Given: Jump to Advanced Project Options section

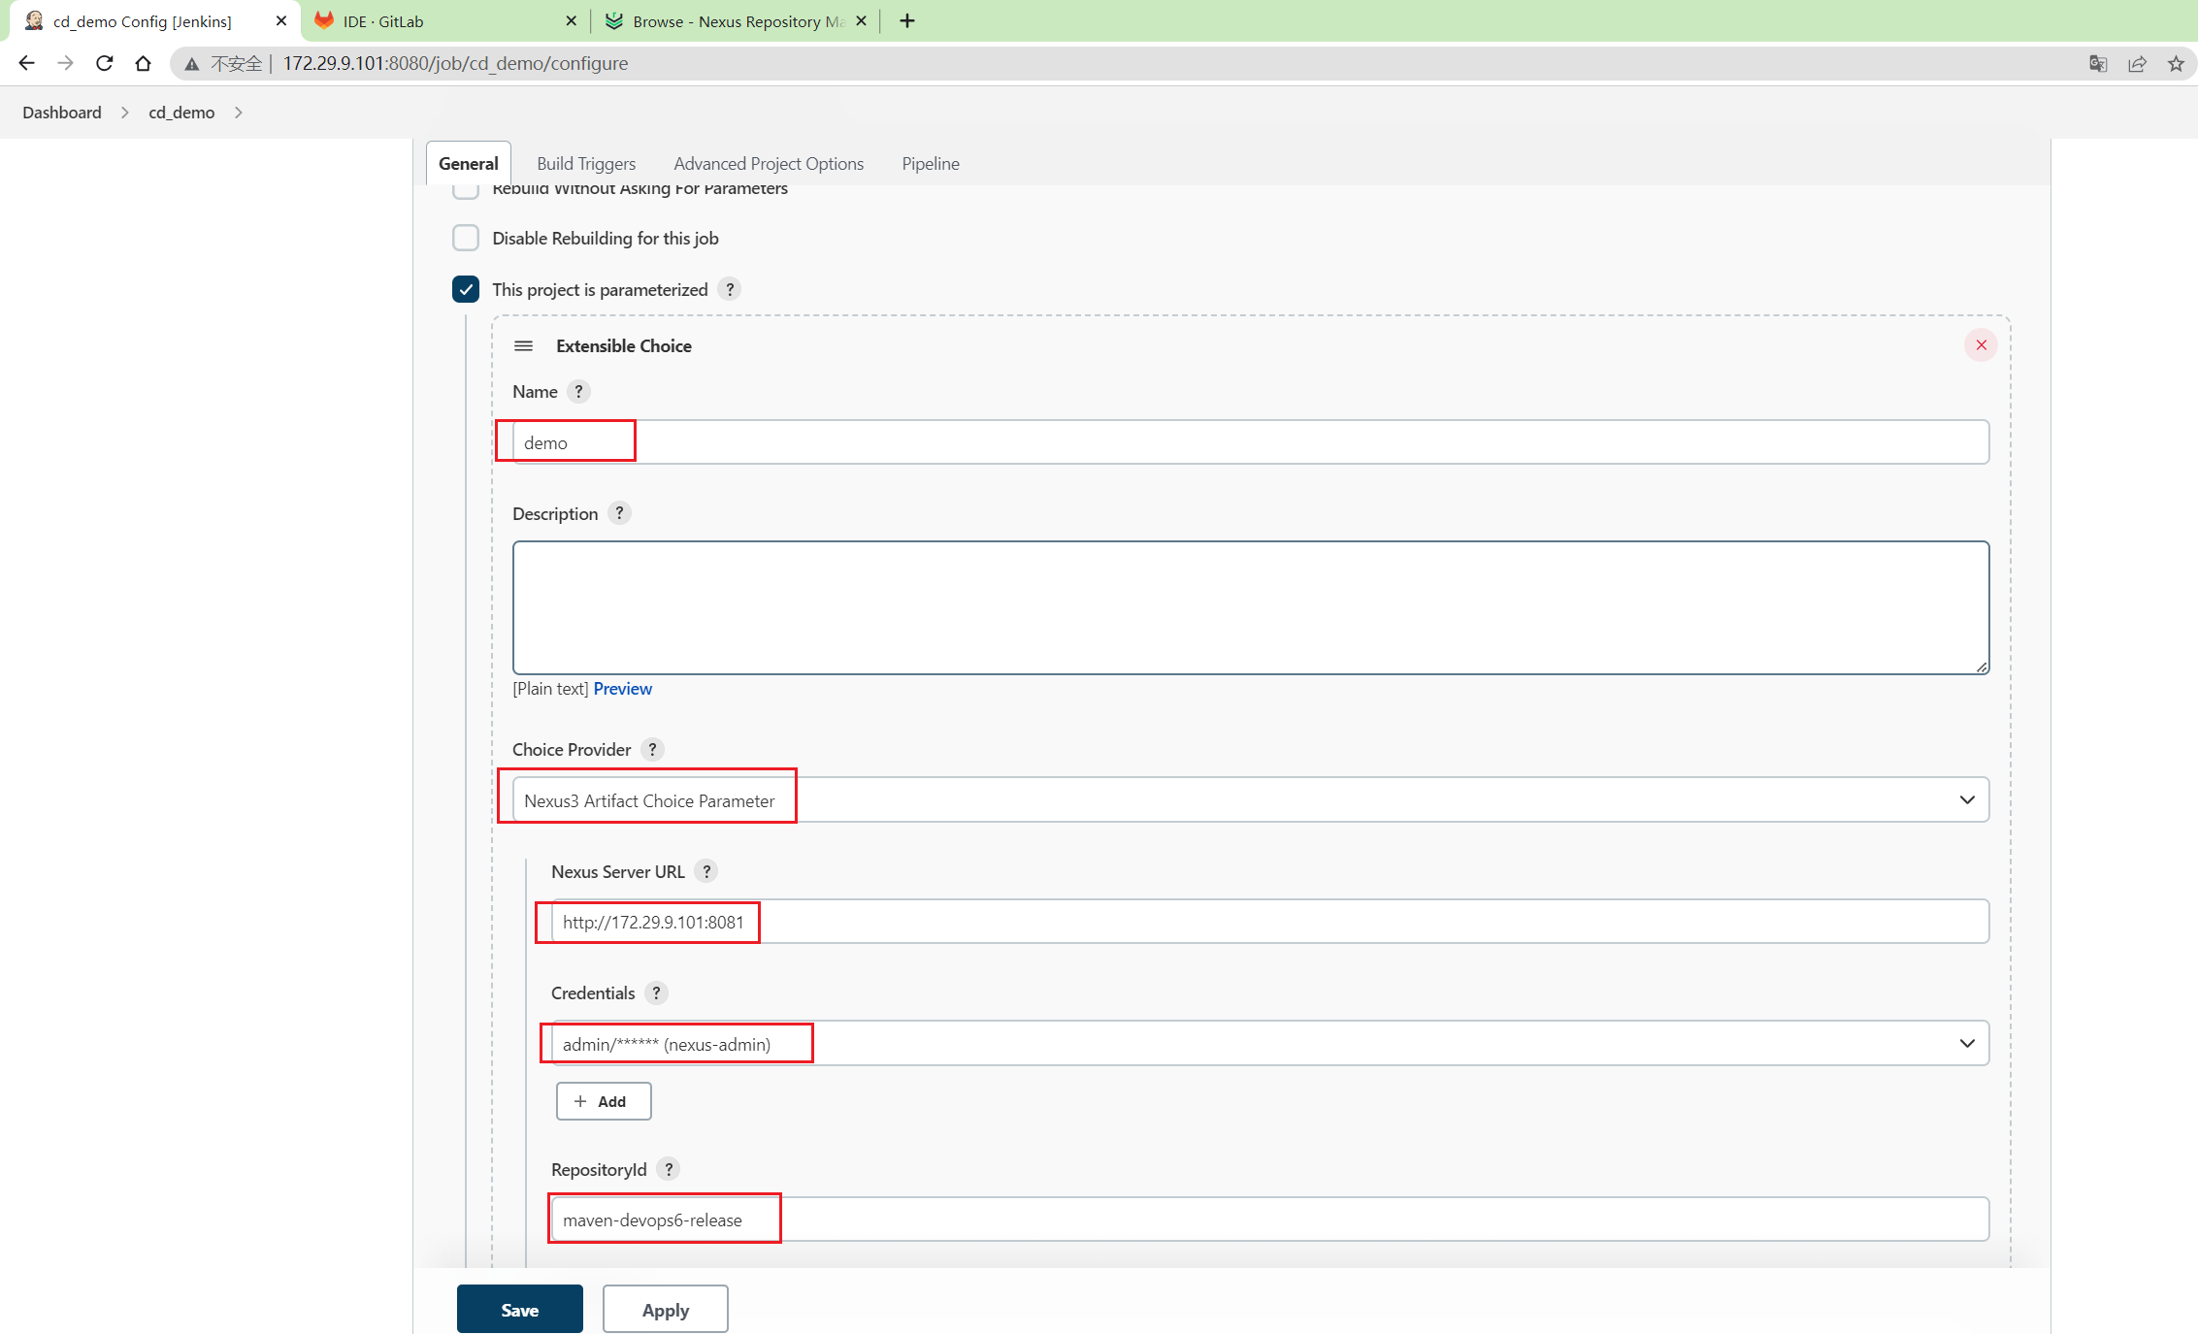Looking at the screenshot, I should pos(769,163).
